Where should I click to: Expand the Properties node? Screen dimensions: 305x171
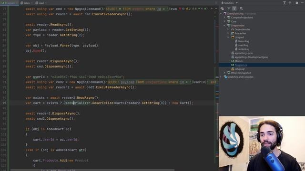tap(228, 33)
